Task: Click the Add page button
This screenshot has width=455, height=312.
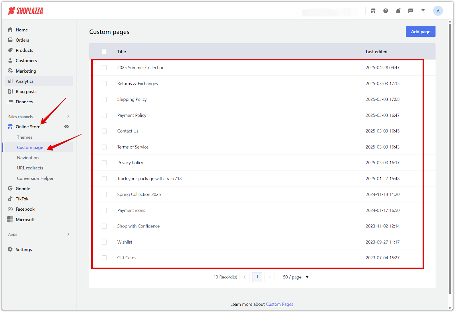Action: click(420, 32)
